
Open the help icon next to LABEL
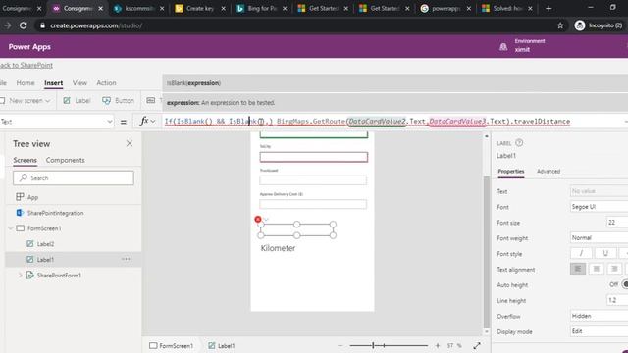[519, 143]
